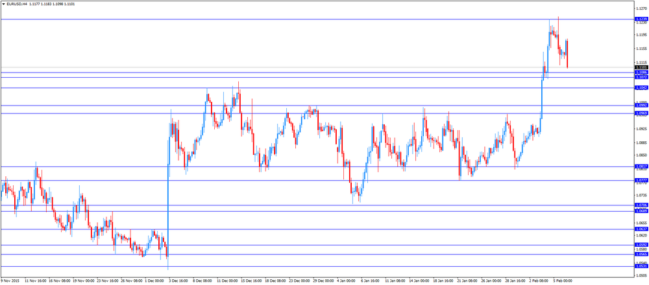Click the 5 Feb 00:00 time label
649x285 pixels.
(562, 280)
